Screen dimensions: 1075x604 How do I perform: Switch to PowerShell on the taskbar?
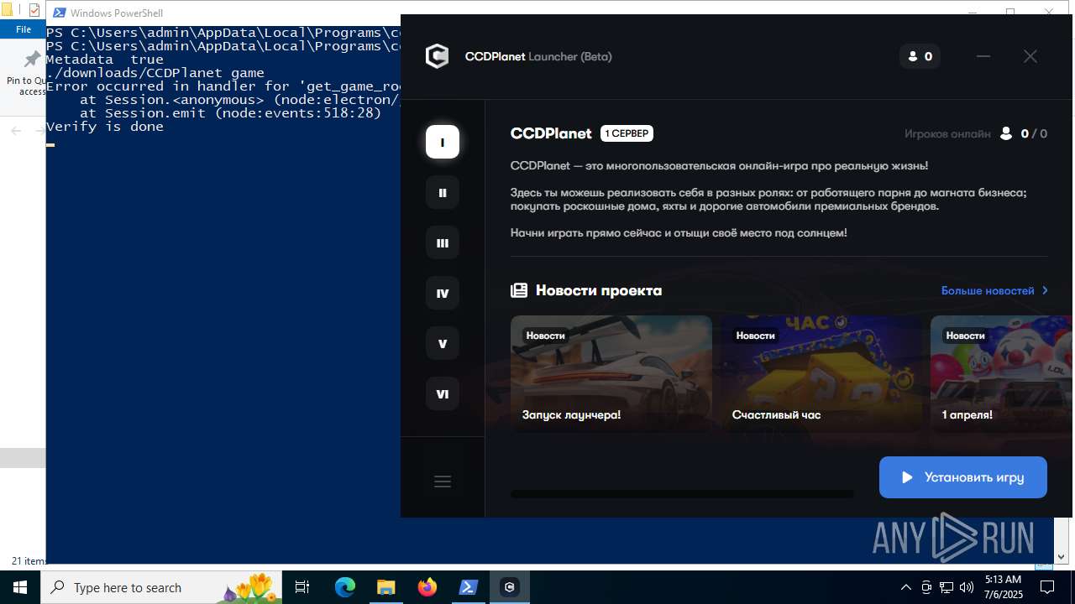pyautogui.click(x=468, y=587)
